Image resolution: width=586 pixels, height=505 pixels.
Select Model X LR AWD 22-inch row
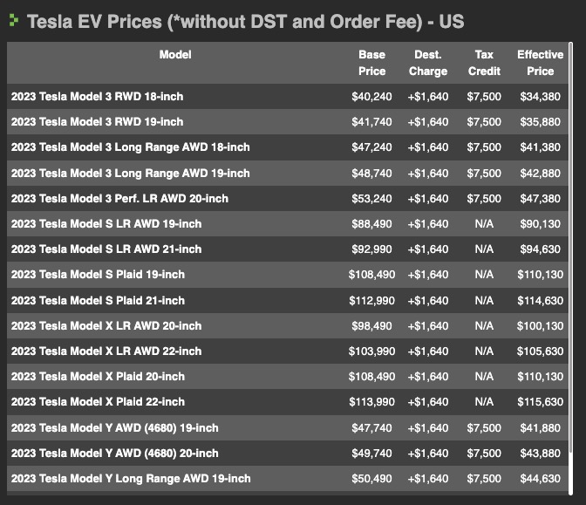[x=106, y=351]
